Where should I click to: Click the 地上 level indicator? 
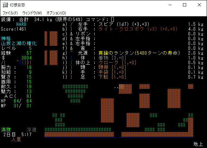pyautogui.click(x=198, y=144)
